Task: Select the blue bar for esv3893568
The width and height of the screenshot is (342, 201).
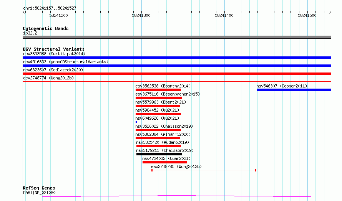Action: (177, 58)
